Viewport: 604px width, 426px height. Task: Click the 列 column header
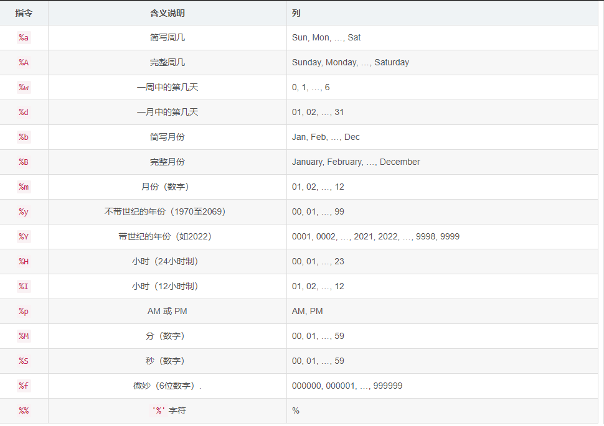tap(296, 12)
